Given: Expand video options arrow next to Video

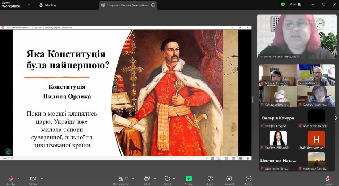Looking at the screenshot, I should 42,178.
